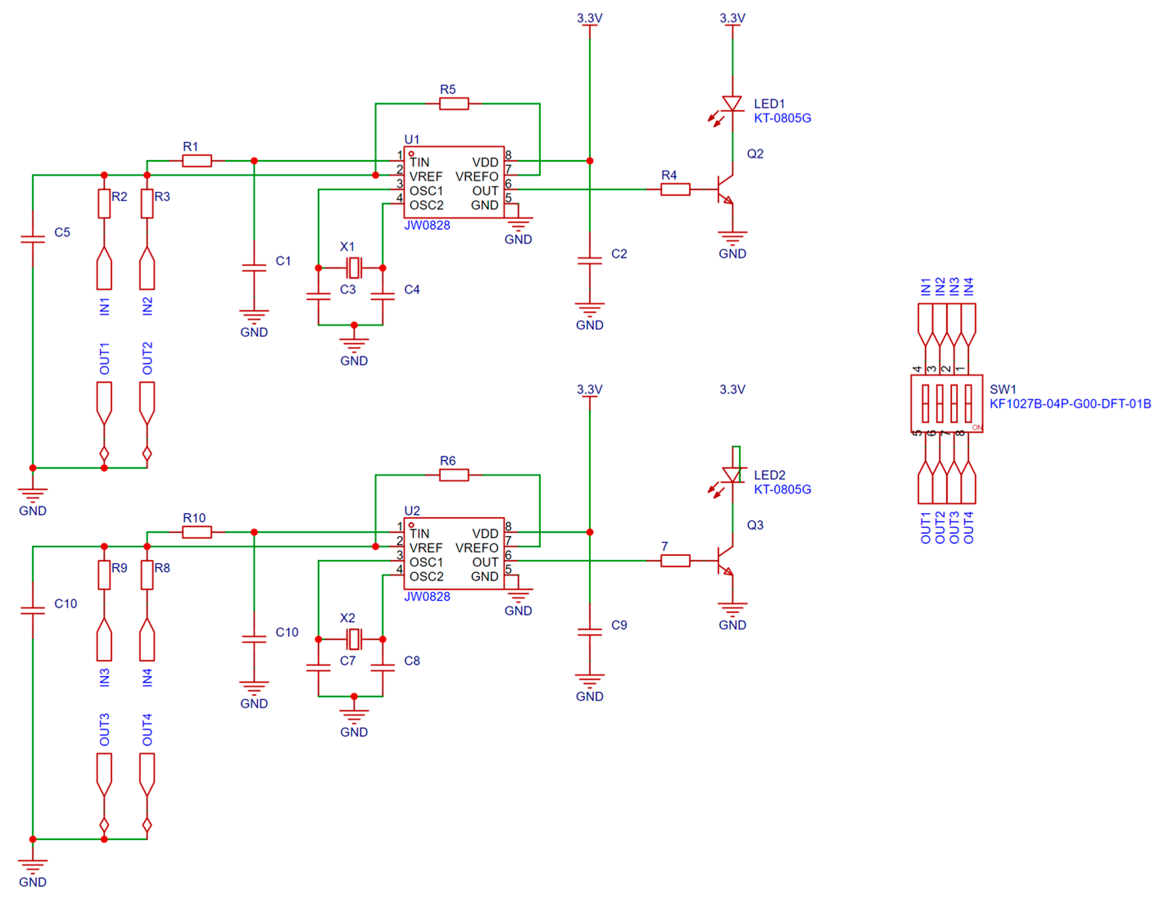The height and width of the screenshot is (901, 1160).
Task: Click the KT-0805G text beside LED1
Action: (782, 118)
